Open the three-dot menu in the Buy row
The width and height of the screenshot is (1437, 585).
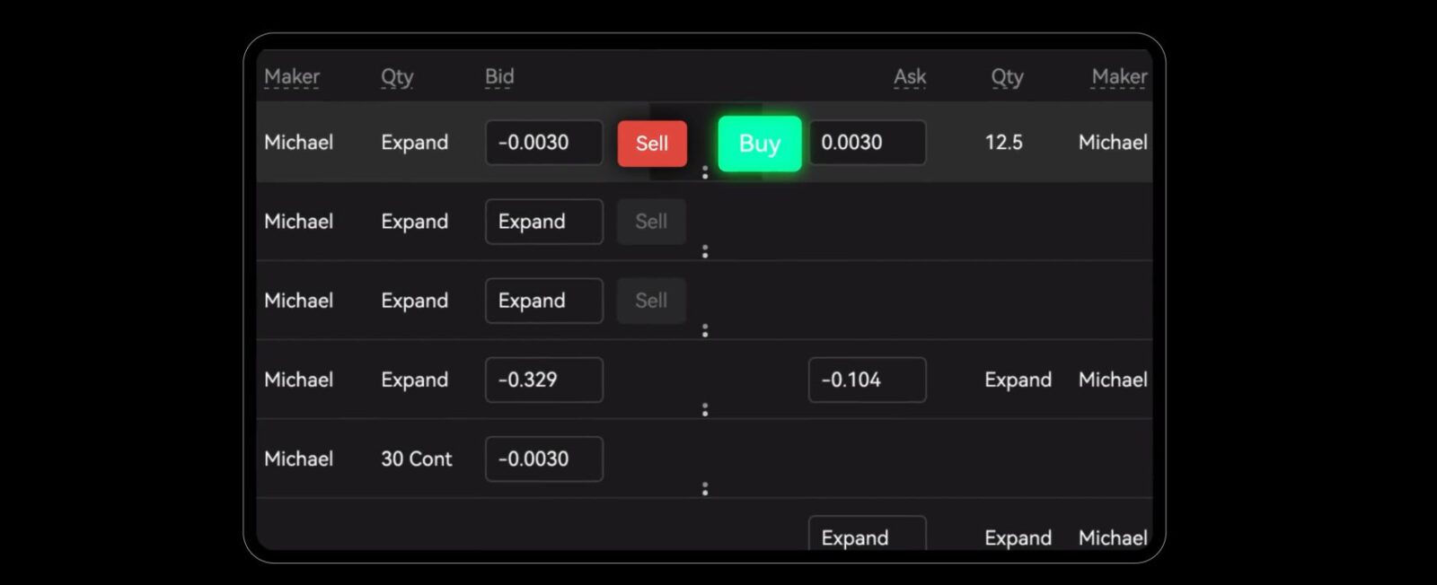tap(705, 172)
